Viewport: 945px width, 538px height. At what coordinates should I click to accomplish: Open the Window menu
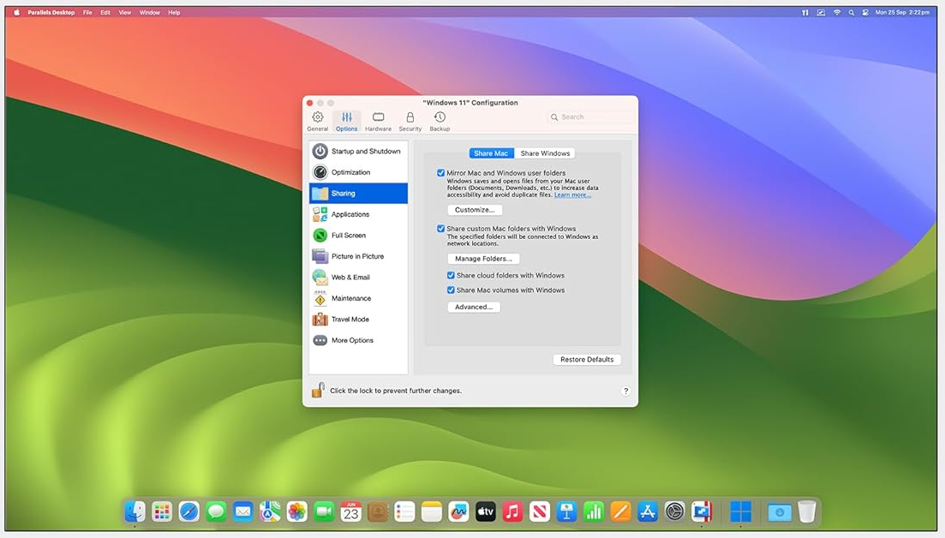(149, 12)
